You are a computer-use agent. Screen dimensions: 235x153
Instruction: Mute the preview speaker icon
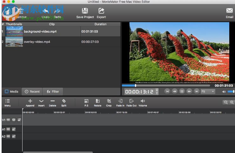click(x=224, y=92)
